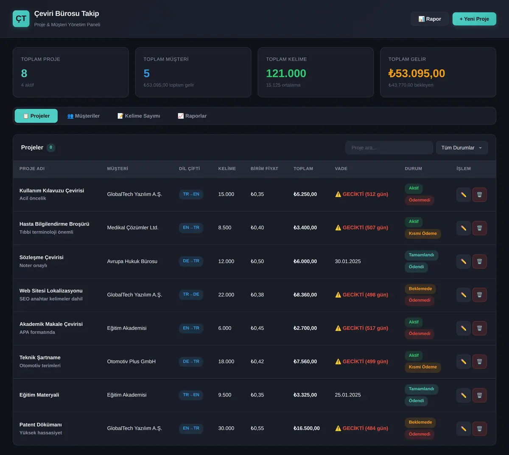509x455 pixels.
Task: Edit the Teknik Şartname project
Action: click(x=464, y=362)
